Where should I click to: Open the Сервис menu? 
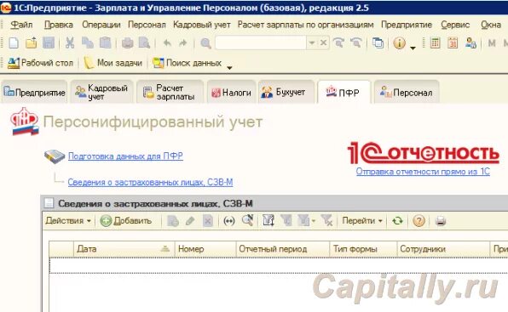point(455,25)
